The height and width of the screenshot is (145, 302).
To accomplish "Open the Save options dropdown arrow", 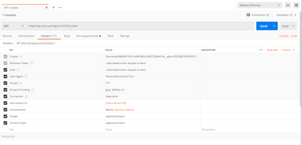I will coord(294,26).
